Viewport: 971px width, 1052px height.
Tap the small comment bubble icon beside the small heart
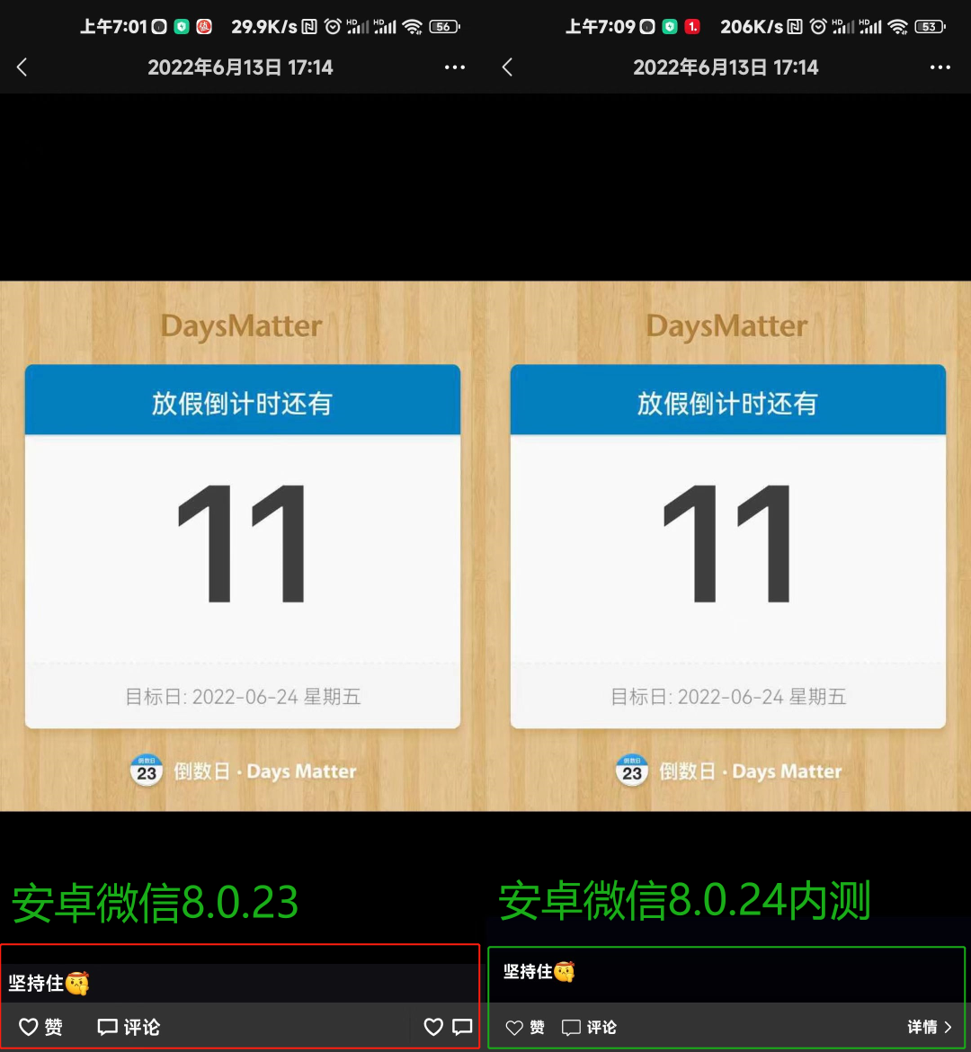pos(462,1027)
